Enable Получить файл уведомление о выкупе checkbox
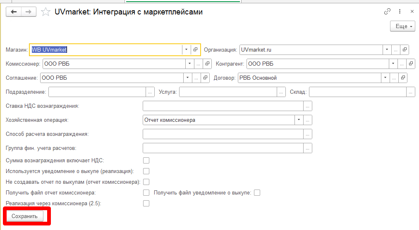The width and height of the screenshot is (419, 230). click(257, 193)
